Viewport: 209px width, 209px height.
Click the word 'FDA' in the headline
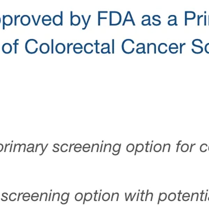click(x=116, y=18)
